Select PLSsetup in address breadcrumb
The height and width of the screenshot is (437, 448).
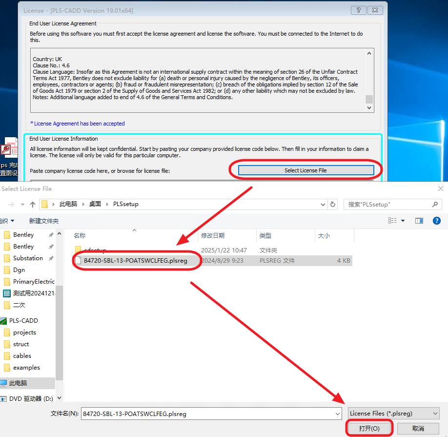click(126, 204)
